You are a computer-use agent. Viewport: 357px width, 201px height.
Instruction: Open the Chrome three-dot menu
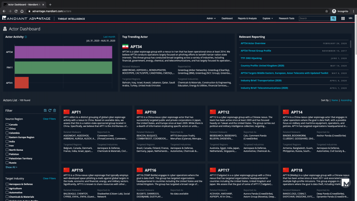click(x=353, y=11)
